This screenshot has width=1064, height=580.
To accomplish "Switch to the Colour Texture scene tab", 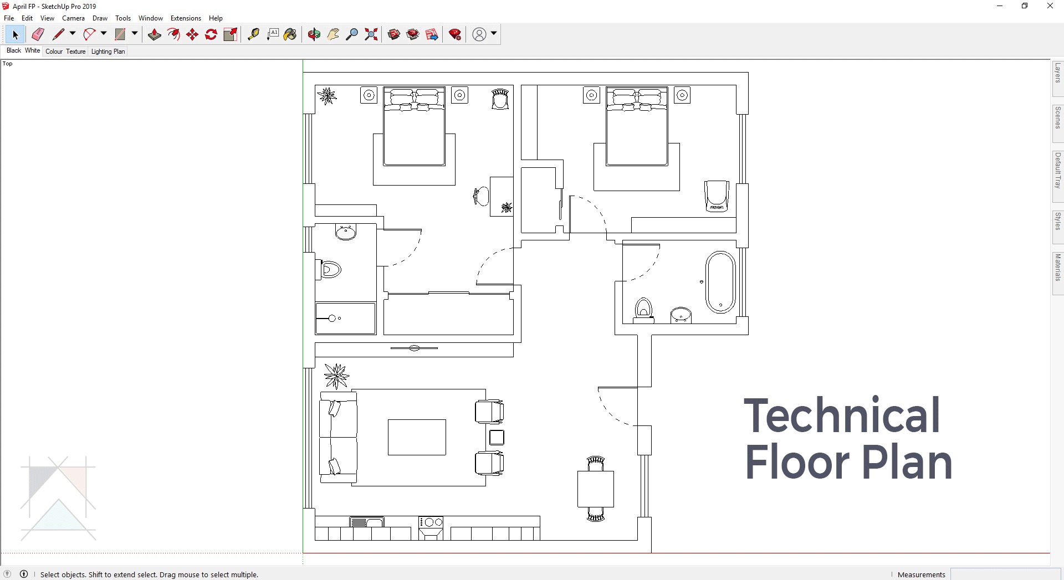I will (x=65, y=52).
